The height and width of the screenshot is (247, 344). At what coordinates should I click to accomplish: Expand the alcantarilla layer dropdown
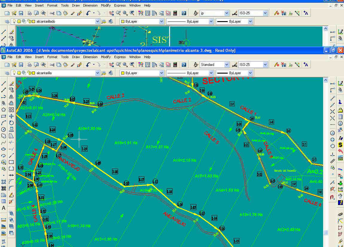97,73
